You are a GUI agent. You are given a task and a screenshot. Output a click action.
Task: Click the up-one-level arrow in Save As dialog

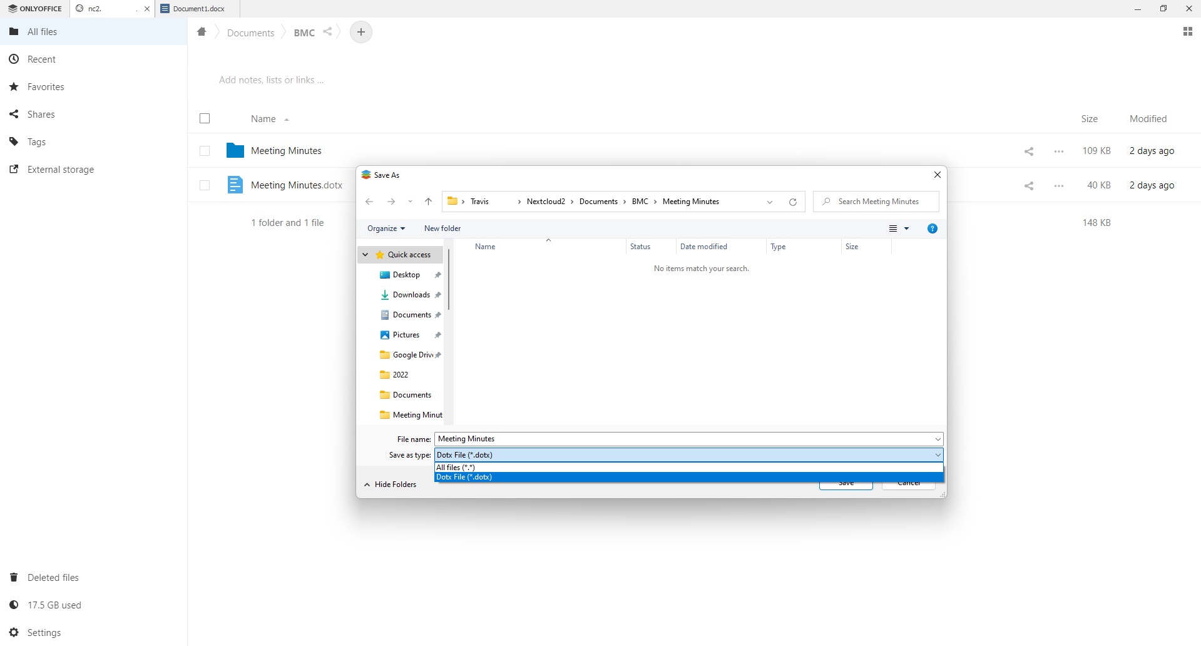[x=429, y=202]
